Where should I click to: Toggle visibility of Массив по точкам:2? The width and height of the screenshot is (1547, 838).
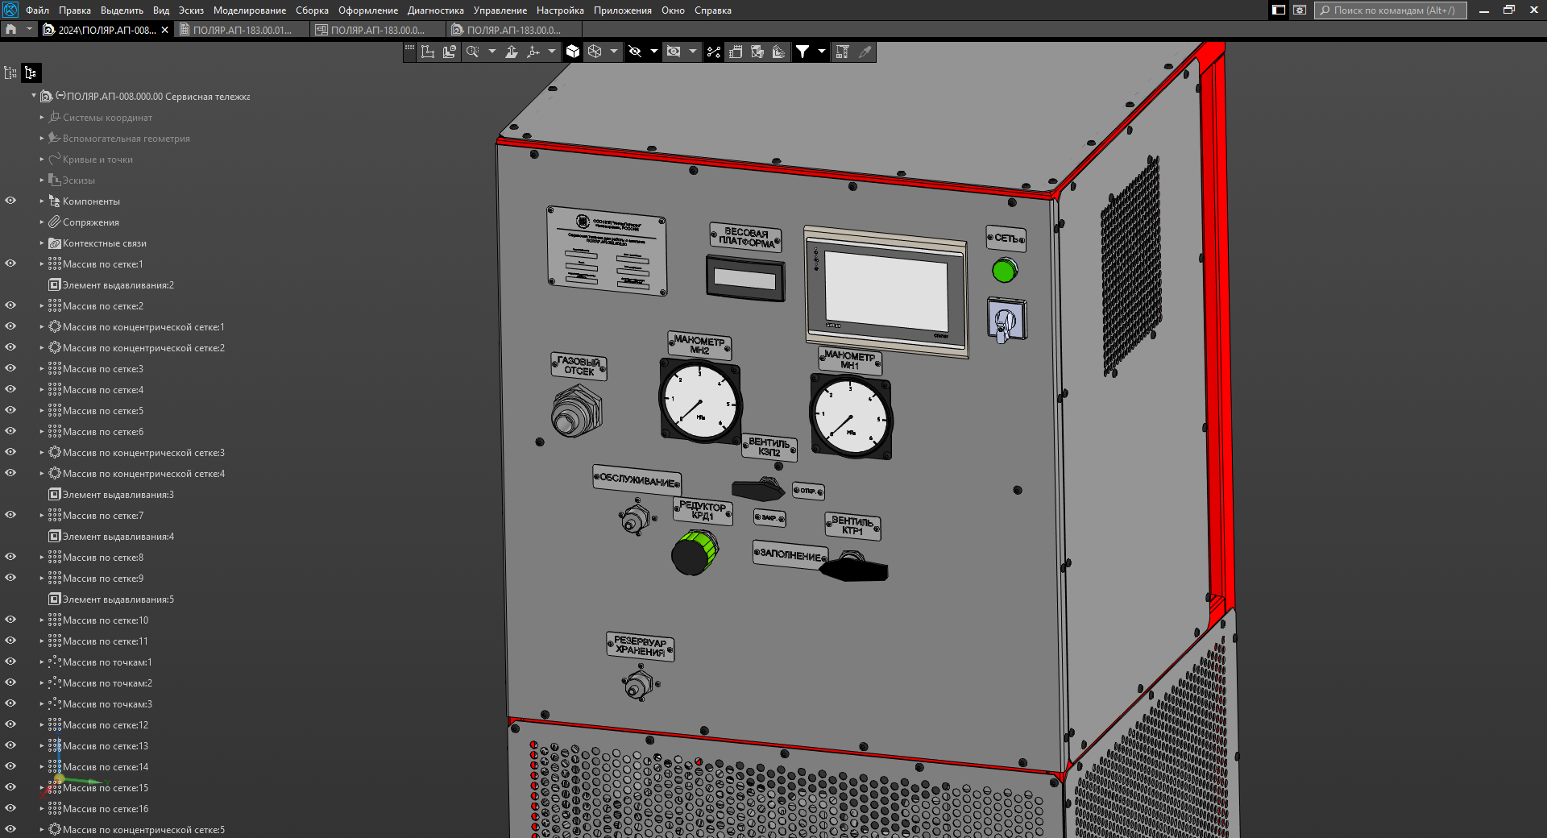click(10, 682)
